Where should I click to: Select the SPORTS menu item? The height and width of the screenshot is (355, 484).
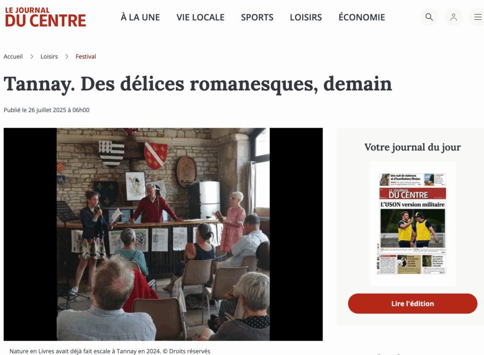[257, 17]
